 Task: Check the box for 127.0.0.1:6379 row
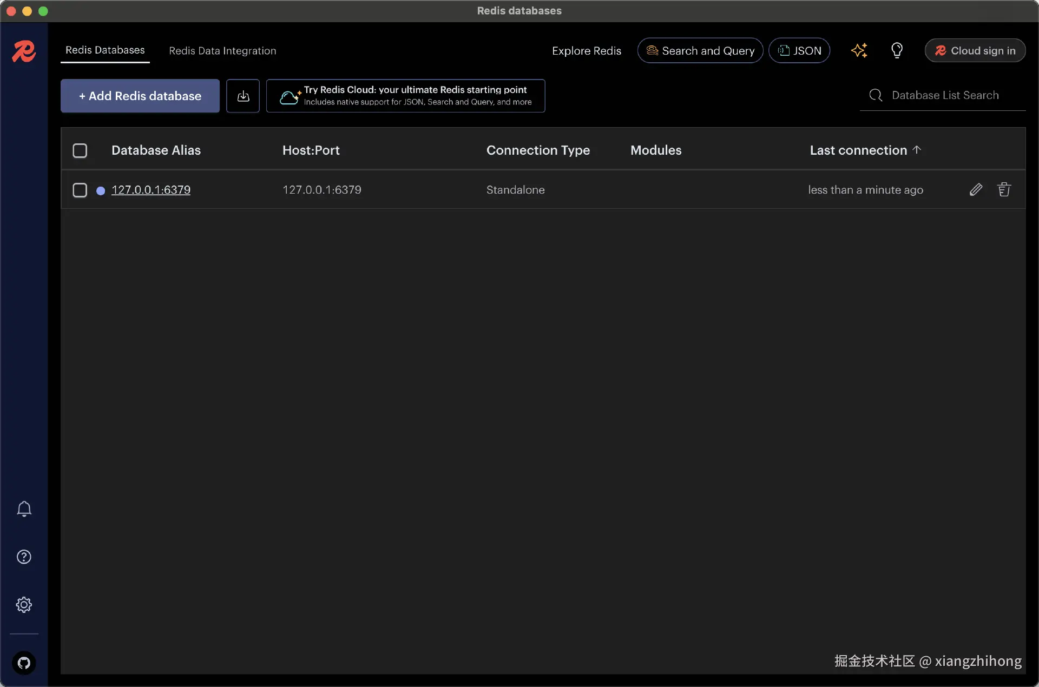tap(80, 190)
